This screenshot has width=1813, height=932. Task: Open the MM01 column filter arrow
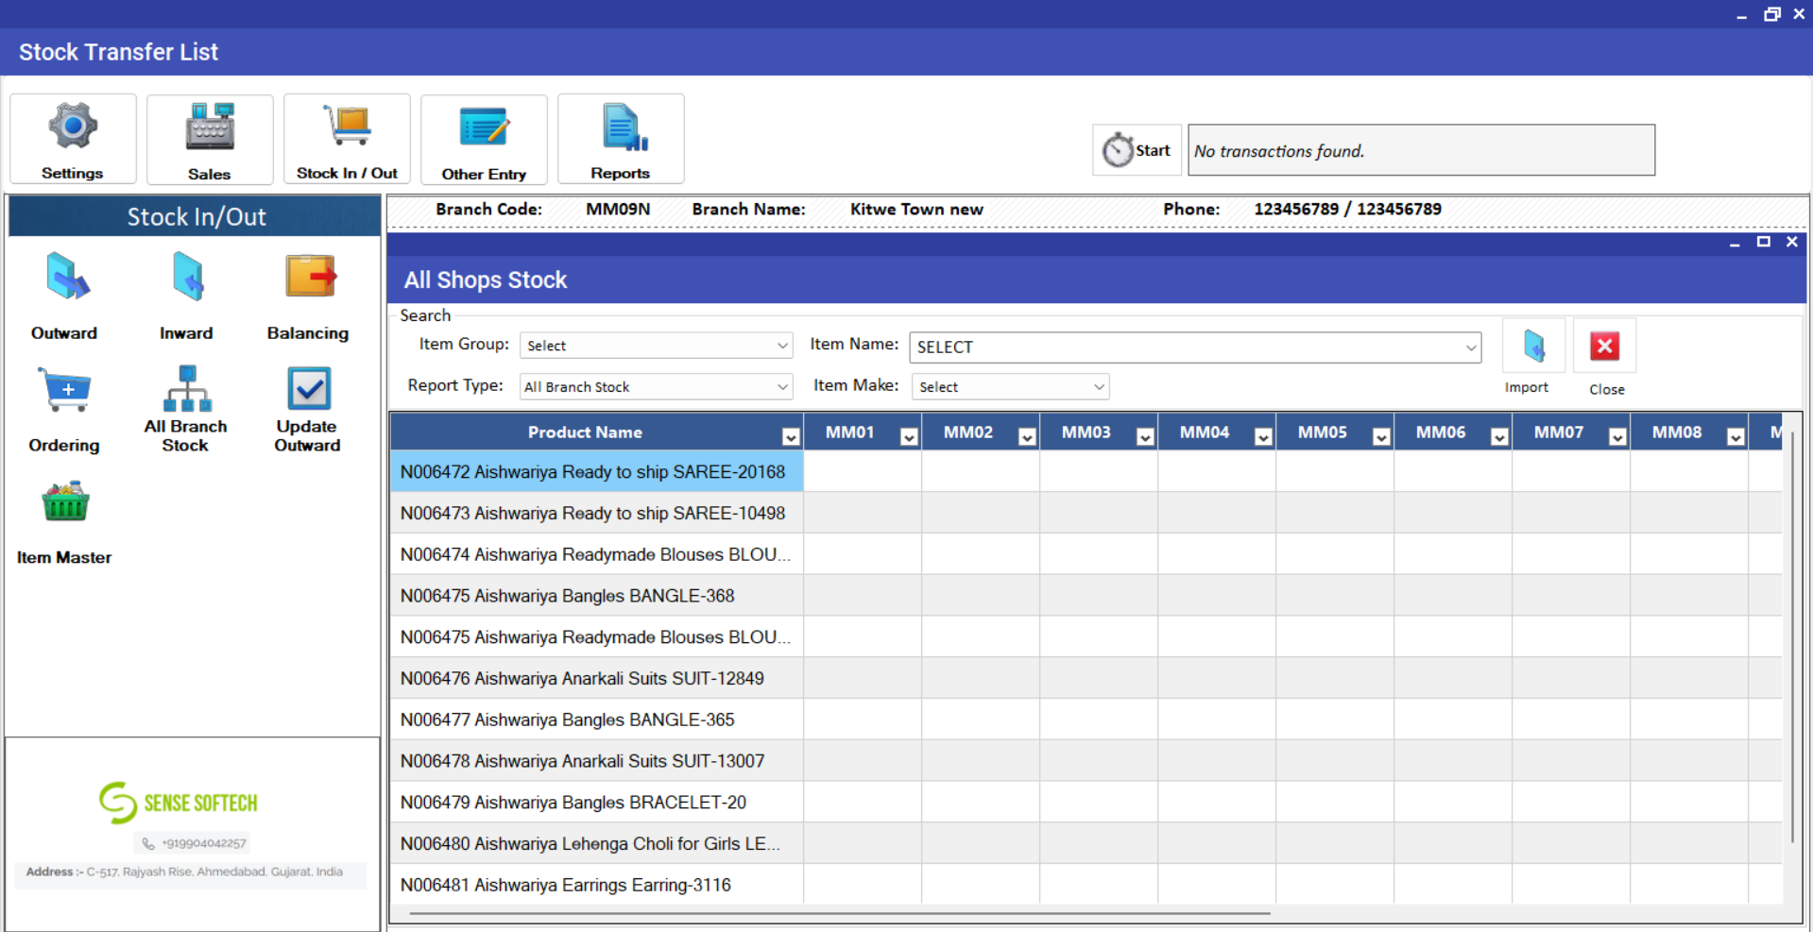909,436
